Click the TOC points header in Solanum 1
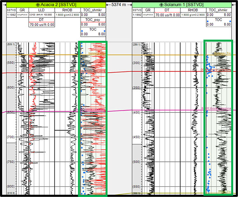This screenshot has height=197, width=238. (x=218, y=19)
